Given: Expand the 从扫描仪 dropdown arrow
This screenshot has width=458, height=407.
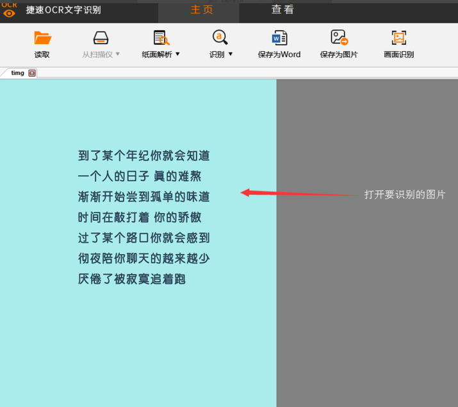Looking at the screenshot, I should click(118, 54).
